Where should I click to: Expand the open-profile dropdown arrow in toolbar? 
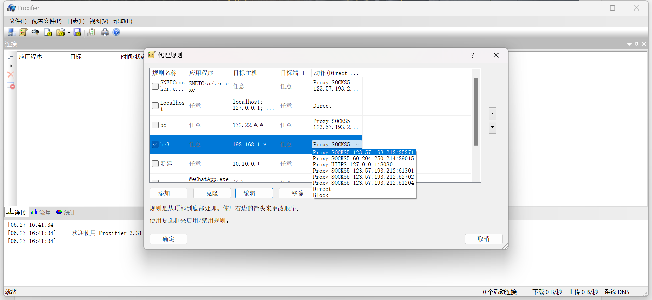tap(69, 33)
